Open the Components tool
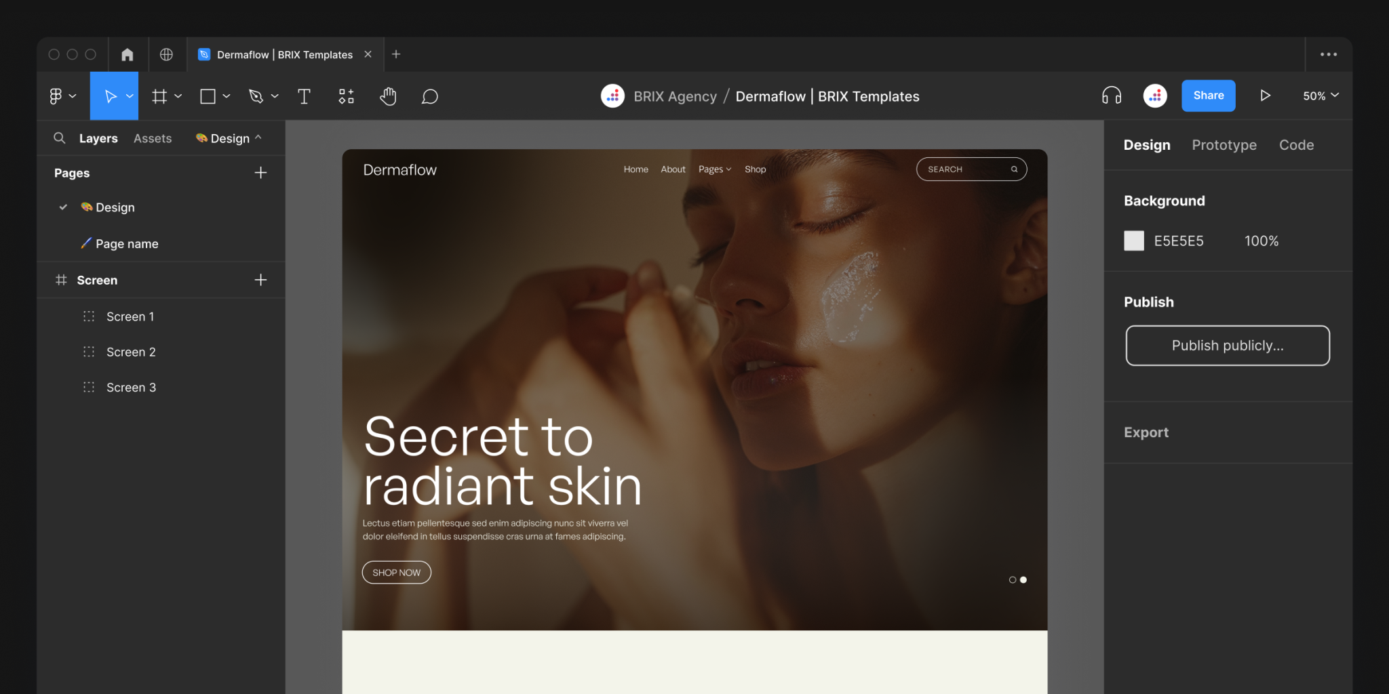This screenshot has width=1389, height=694. tap(346, 96)
